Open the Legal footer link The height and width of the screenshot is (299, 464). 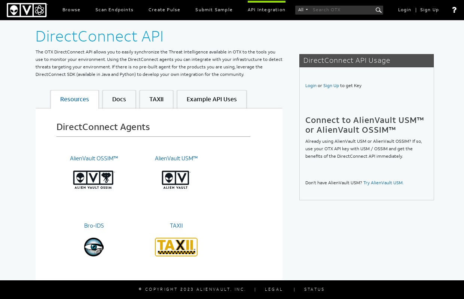pyautogui.click(x=274, y=289)
